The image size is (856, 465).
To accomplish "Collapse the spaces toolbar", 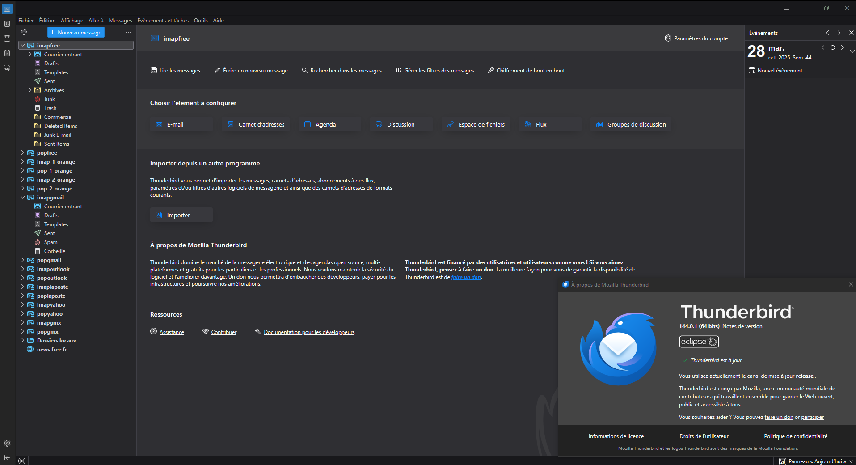I will 7,457.
